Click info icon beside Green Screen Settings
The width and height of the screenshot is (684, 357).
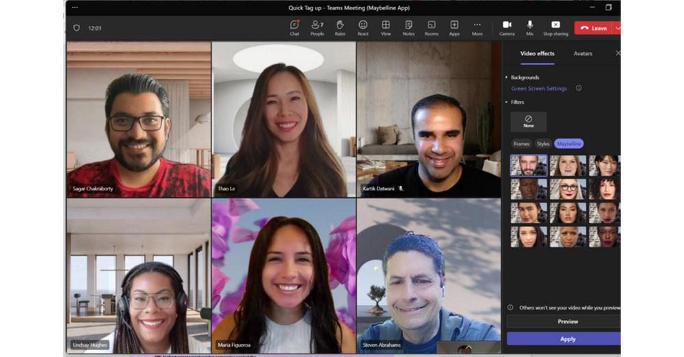(x=579, y=88)
